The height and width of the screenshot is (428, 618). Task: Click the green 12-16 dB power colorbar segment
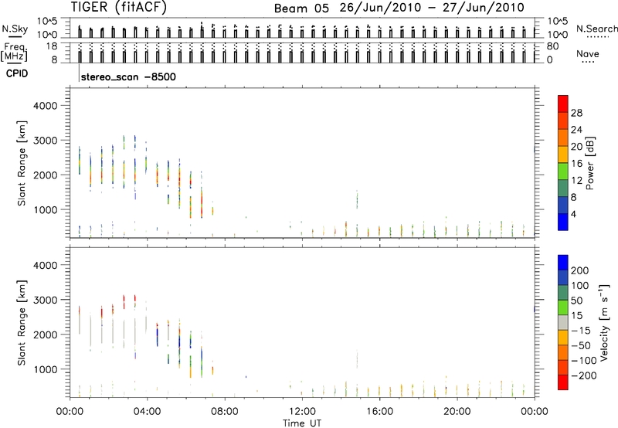point(563,172)
